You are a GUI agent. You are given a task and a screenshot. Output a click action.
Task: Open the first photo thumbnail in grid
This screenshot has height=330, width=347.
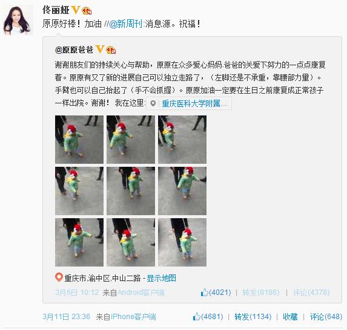[x=79, y=140]
